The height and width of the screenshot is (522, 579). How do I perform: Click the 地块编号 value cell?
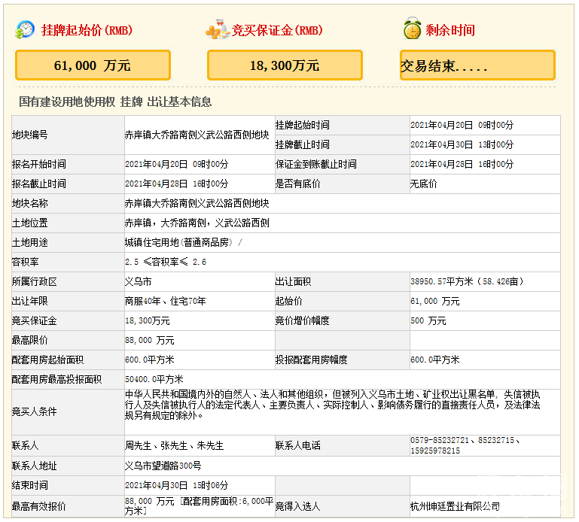[x=197, y=135]
